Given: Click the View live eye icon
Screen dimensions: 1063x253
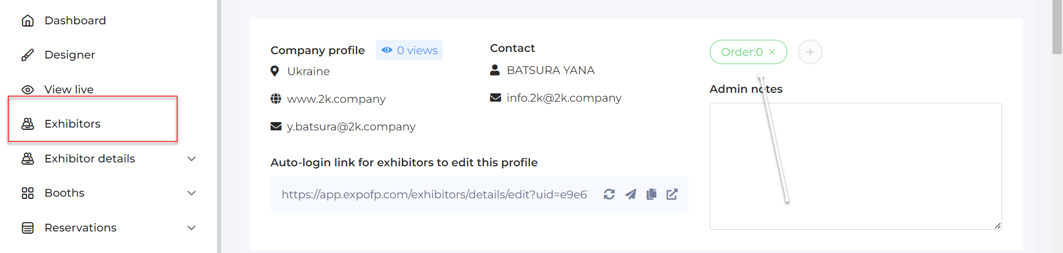Looking at the screenshot, I should (x=28, y=89).
